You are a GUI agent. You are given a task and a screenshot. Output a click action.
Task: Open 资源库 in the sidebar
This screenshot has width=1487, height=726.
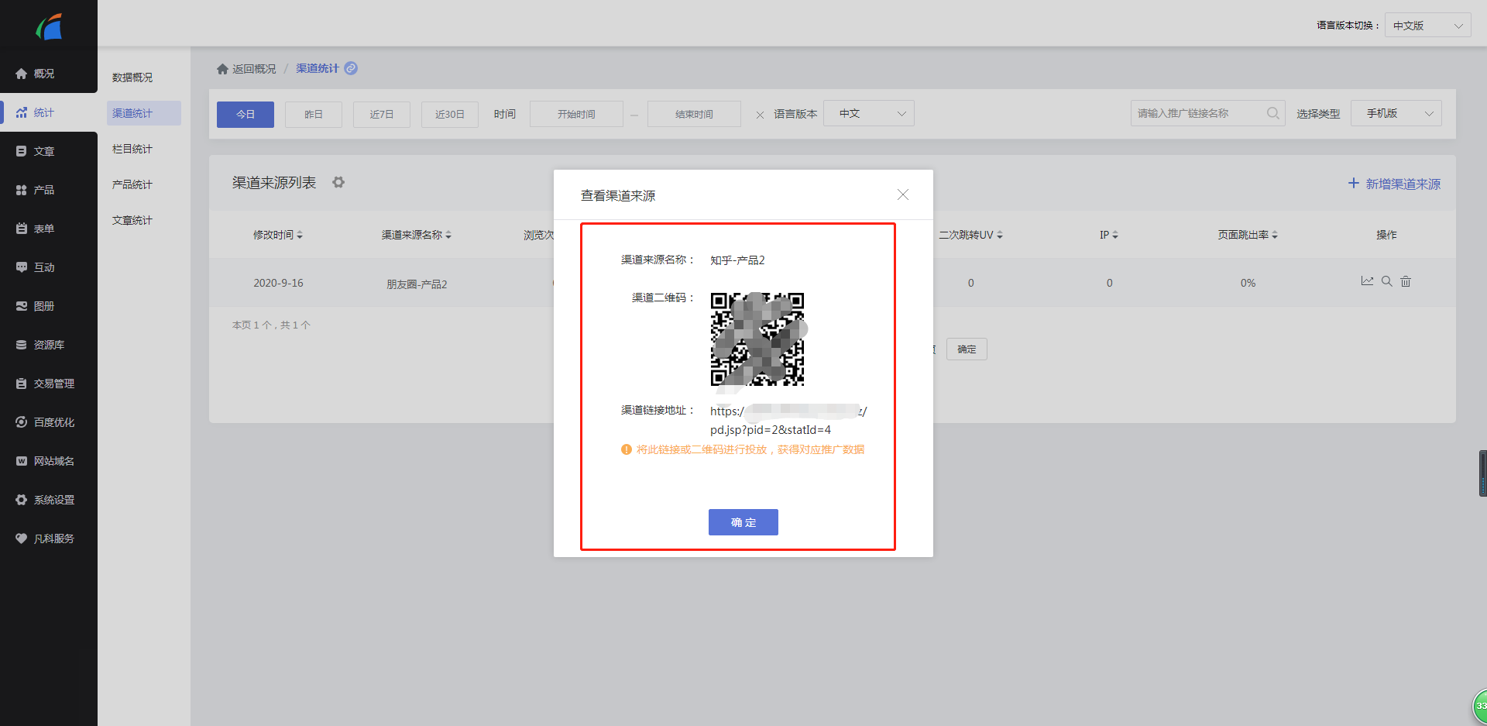coord(49,345)
